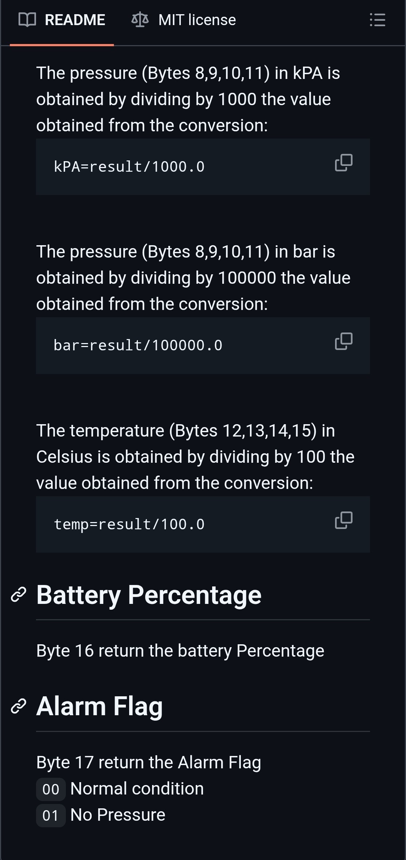Click the bar=result/100000.0 code text

pos(138,346)
